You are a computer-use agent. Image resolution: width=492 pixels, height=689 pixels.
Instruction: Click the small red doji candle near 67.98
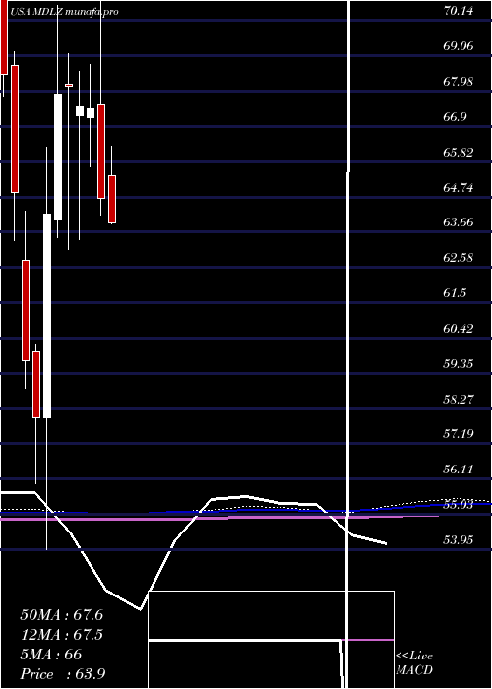click(x=69, y=85)
